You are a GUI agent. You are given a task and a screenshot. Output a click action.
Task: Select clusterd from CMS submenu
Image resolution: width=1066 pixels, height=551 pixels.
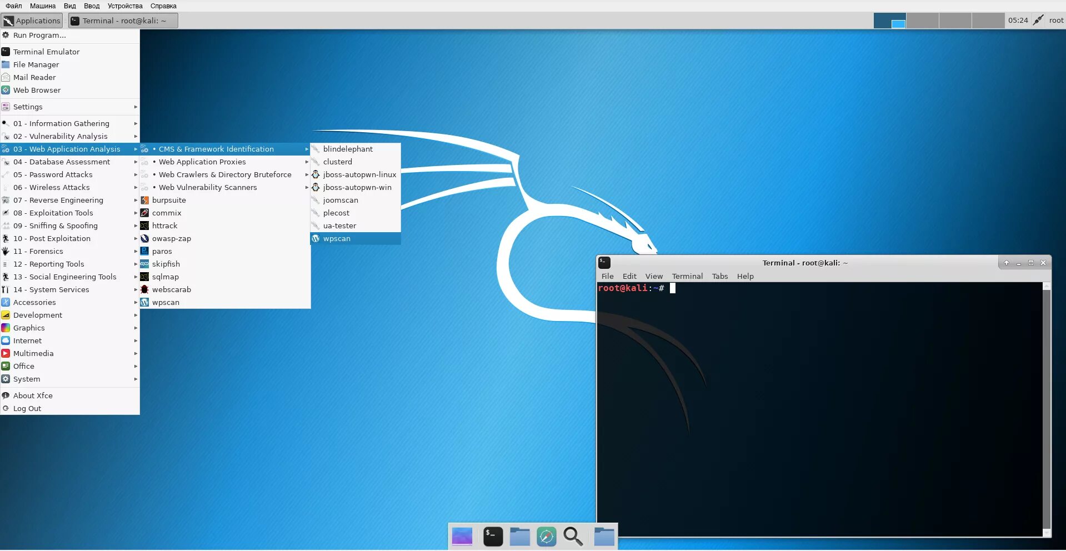pos(356,162)
